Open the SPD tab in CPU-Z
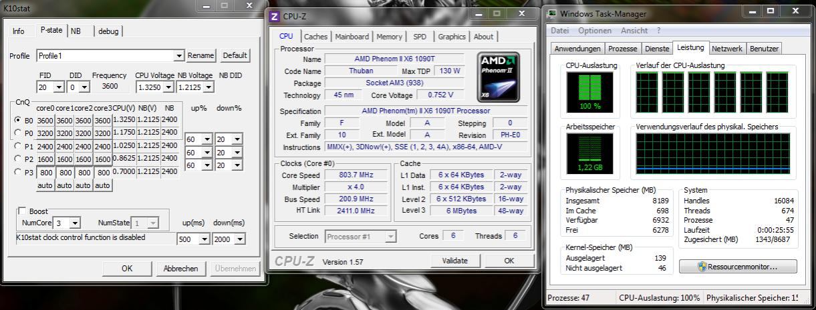Viewport: 816px width, 310px height. click(419, 37)
